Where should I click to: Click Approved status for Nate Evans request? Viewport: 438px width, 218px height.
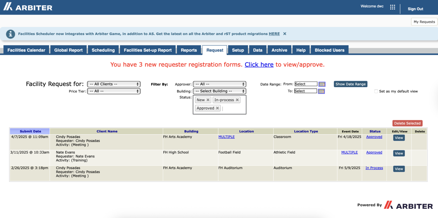point(374,152)
